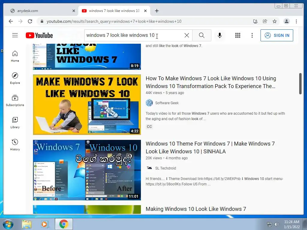Click the YouTube logo
This screenshot has height=230, width=307.
[39, 35]
